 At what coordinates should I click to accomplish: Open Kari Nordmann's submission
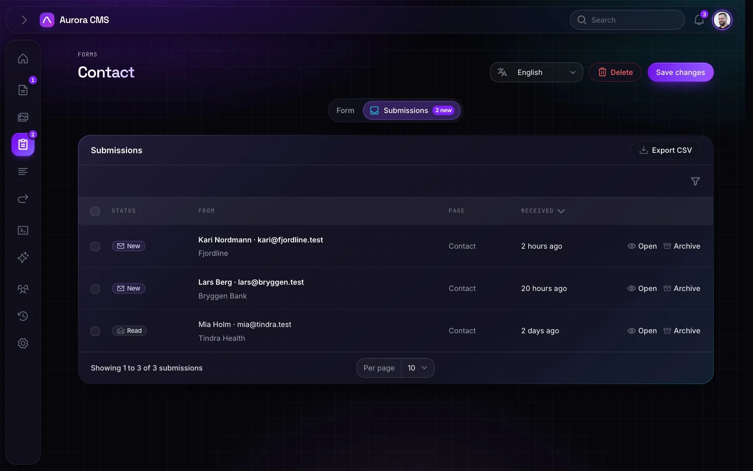coord(642,246)
